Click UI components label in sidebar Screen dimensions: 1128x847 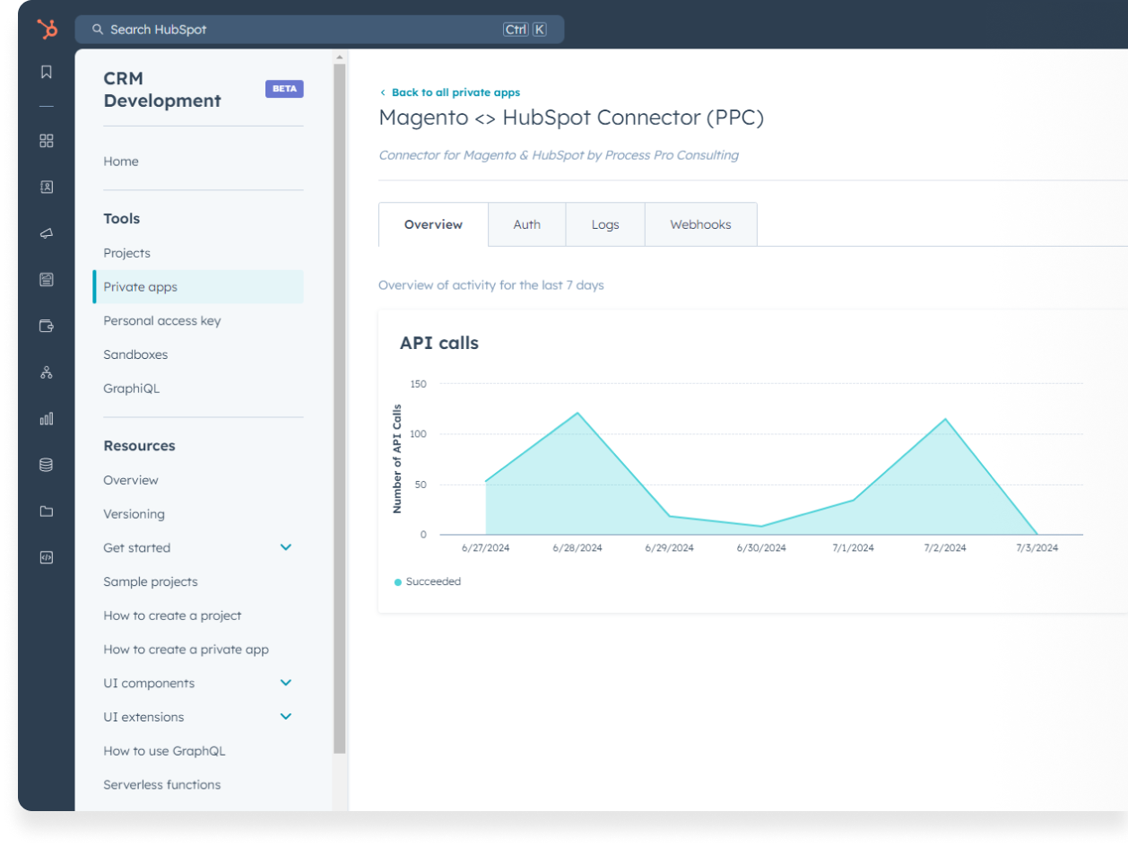149,683
